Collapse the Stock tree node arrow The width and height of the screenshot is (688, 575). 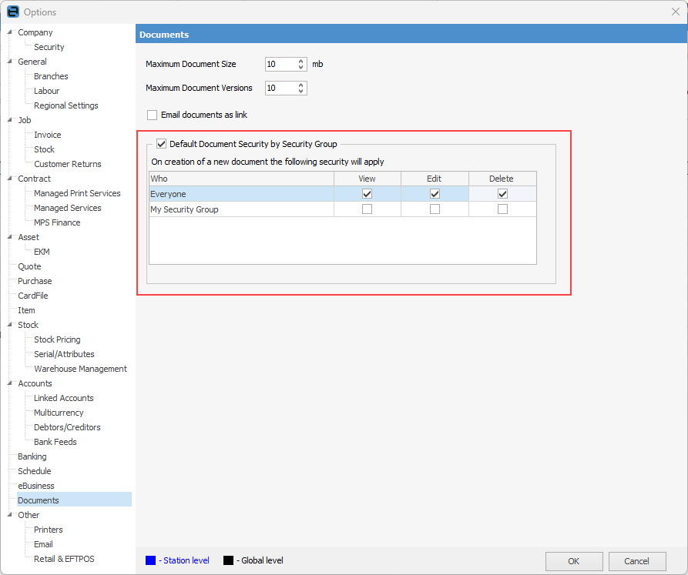9,325
